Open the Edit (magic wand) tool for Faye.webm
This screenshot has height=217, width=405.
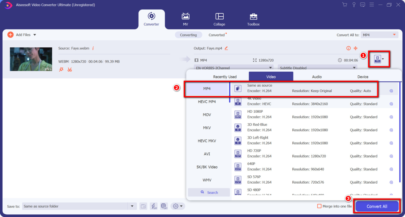point(61,69)
